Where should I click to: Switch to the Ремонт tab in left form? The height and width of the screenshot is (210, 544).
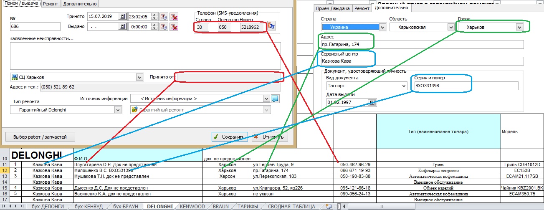(x=51, y=4)
